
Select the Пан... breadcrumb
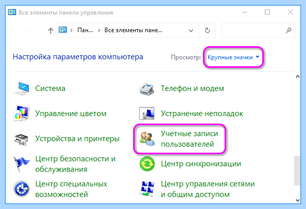(85, 30)
